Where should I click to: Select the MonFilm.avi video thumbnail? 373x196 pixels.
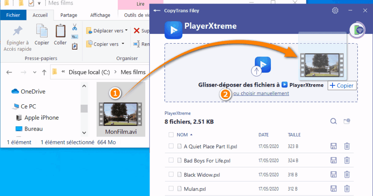(121, 113)
